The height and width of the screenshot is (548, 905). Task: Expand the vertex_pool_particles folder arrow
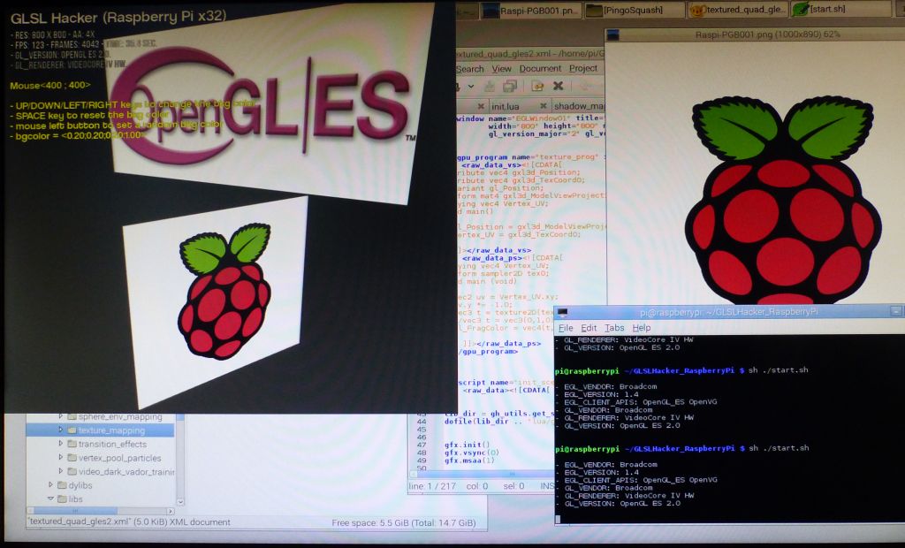pos(61,457)
